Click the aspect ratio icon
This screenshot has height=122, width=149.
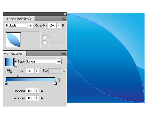(x=45, y=71)
